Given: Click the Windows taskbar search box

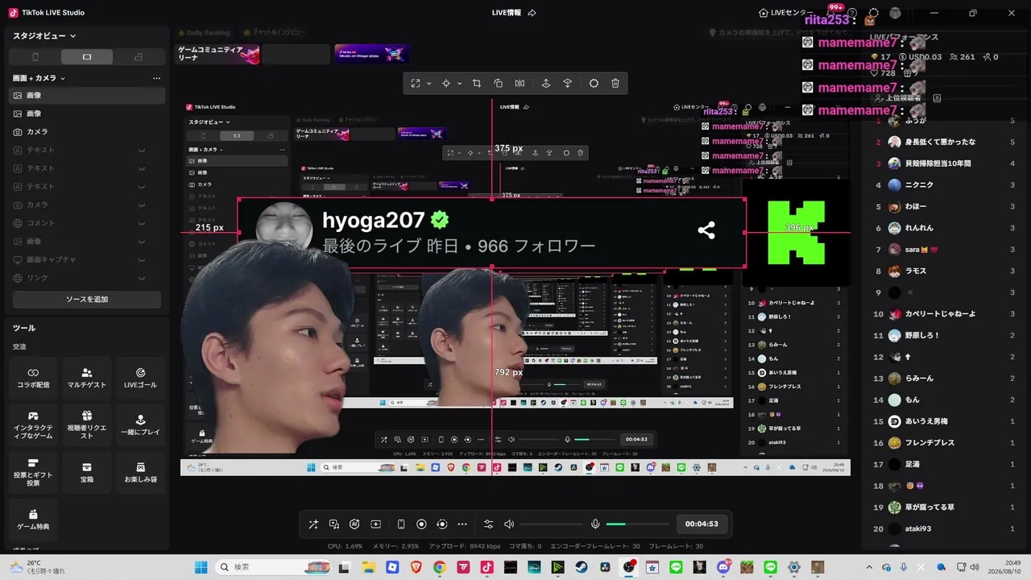Looking at the screenshot, I should click(x=274, y=567).
